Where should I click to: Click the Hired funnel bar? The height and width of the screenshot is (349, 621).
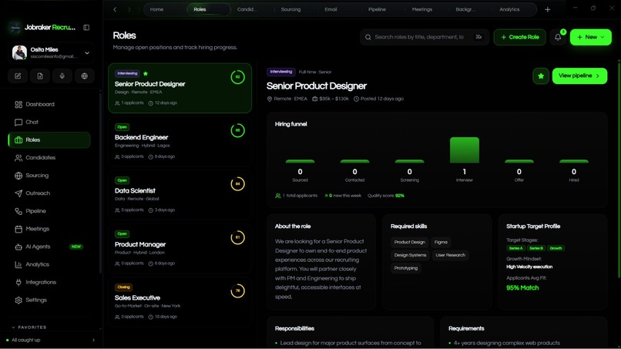click(x=573, y=161)
